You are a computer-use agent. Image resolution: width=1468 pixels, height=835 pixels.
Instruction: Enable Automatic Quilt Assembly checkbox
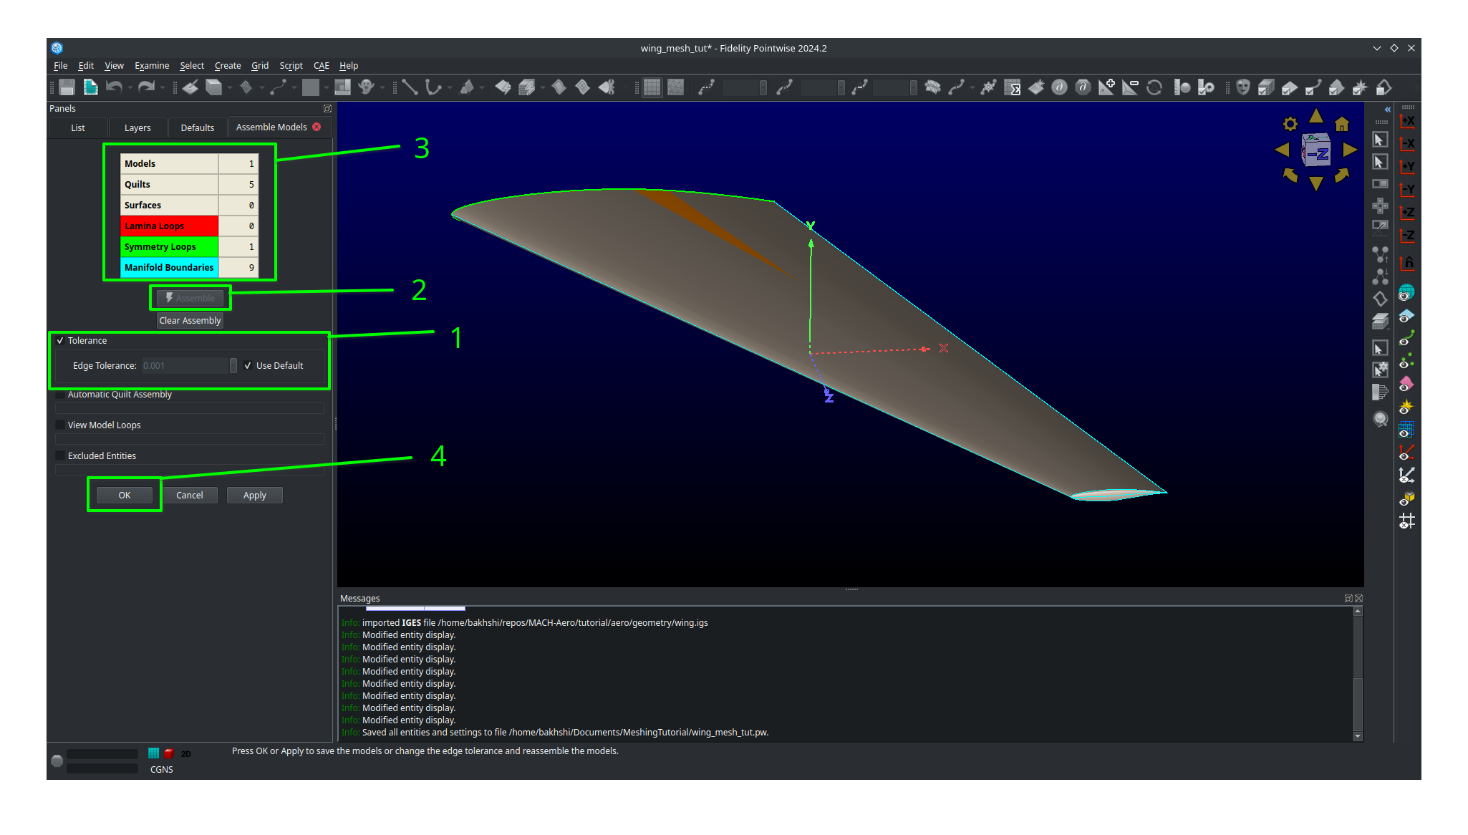tap(59, 394)
